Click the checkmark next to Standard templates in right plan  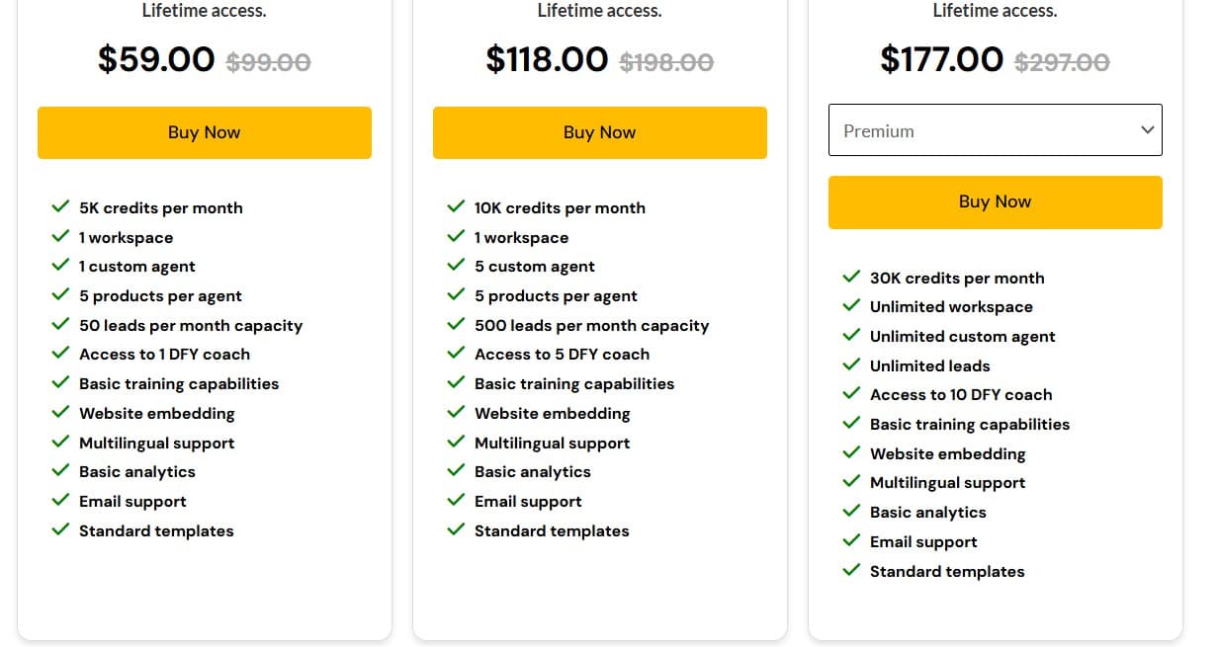coord(852,571)
